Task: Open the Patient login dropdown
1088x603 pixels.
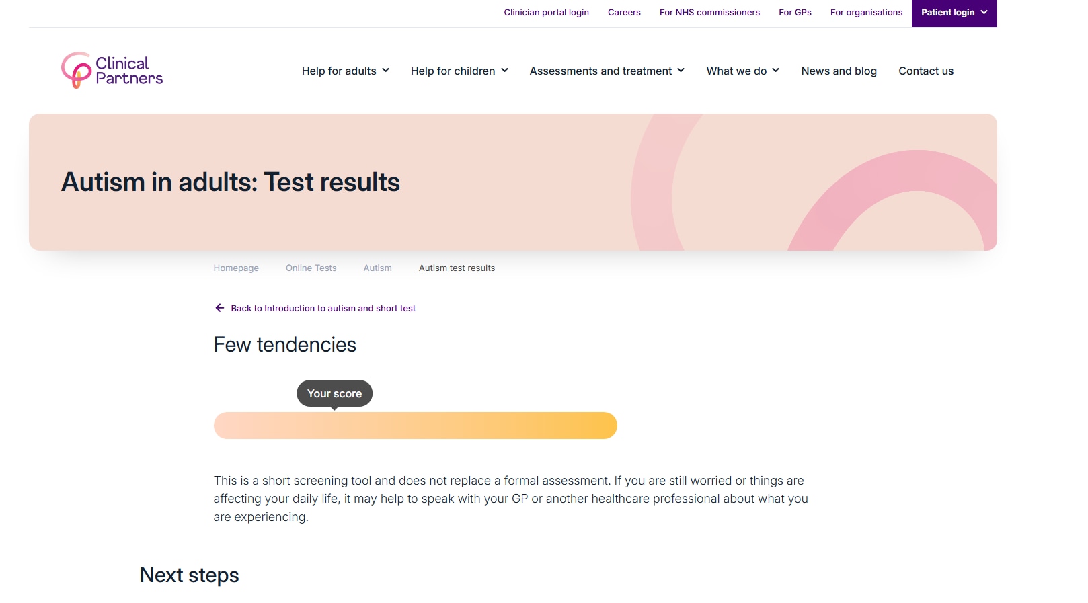Action: [954, 13]
